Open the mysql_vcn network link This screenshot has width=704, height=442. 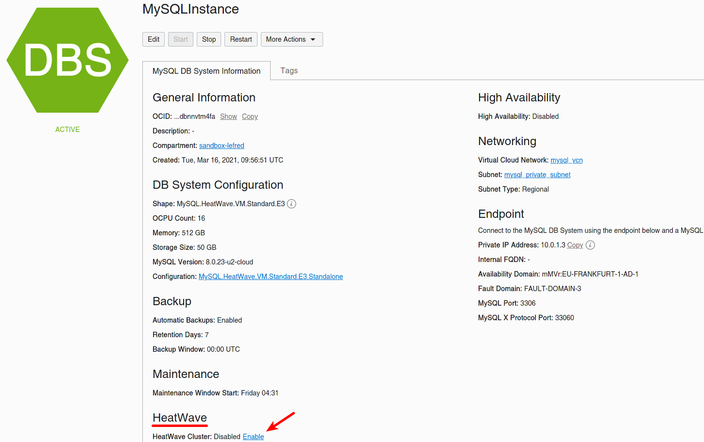(567, 160)
